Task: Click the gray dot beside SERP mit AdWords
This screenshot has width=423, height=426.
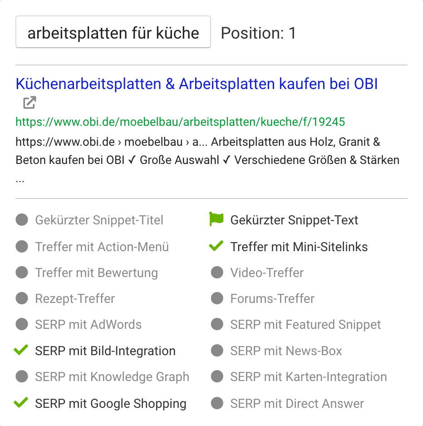Action: pyautogui.click(x=22, y=325)
